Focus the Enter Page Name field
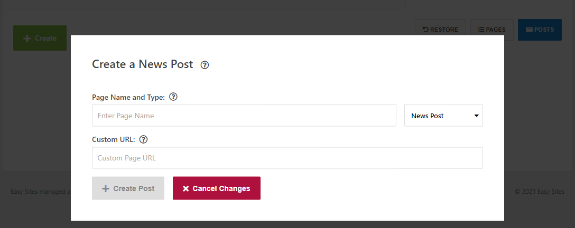575x228 pixels. point(244,116)
